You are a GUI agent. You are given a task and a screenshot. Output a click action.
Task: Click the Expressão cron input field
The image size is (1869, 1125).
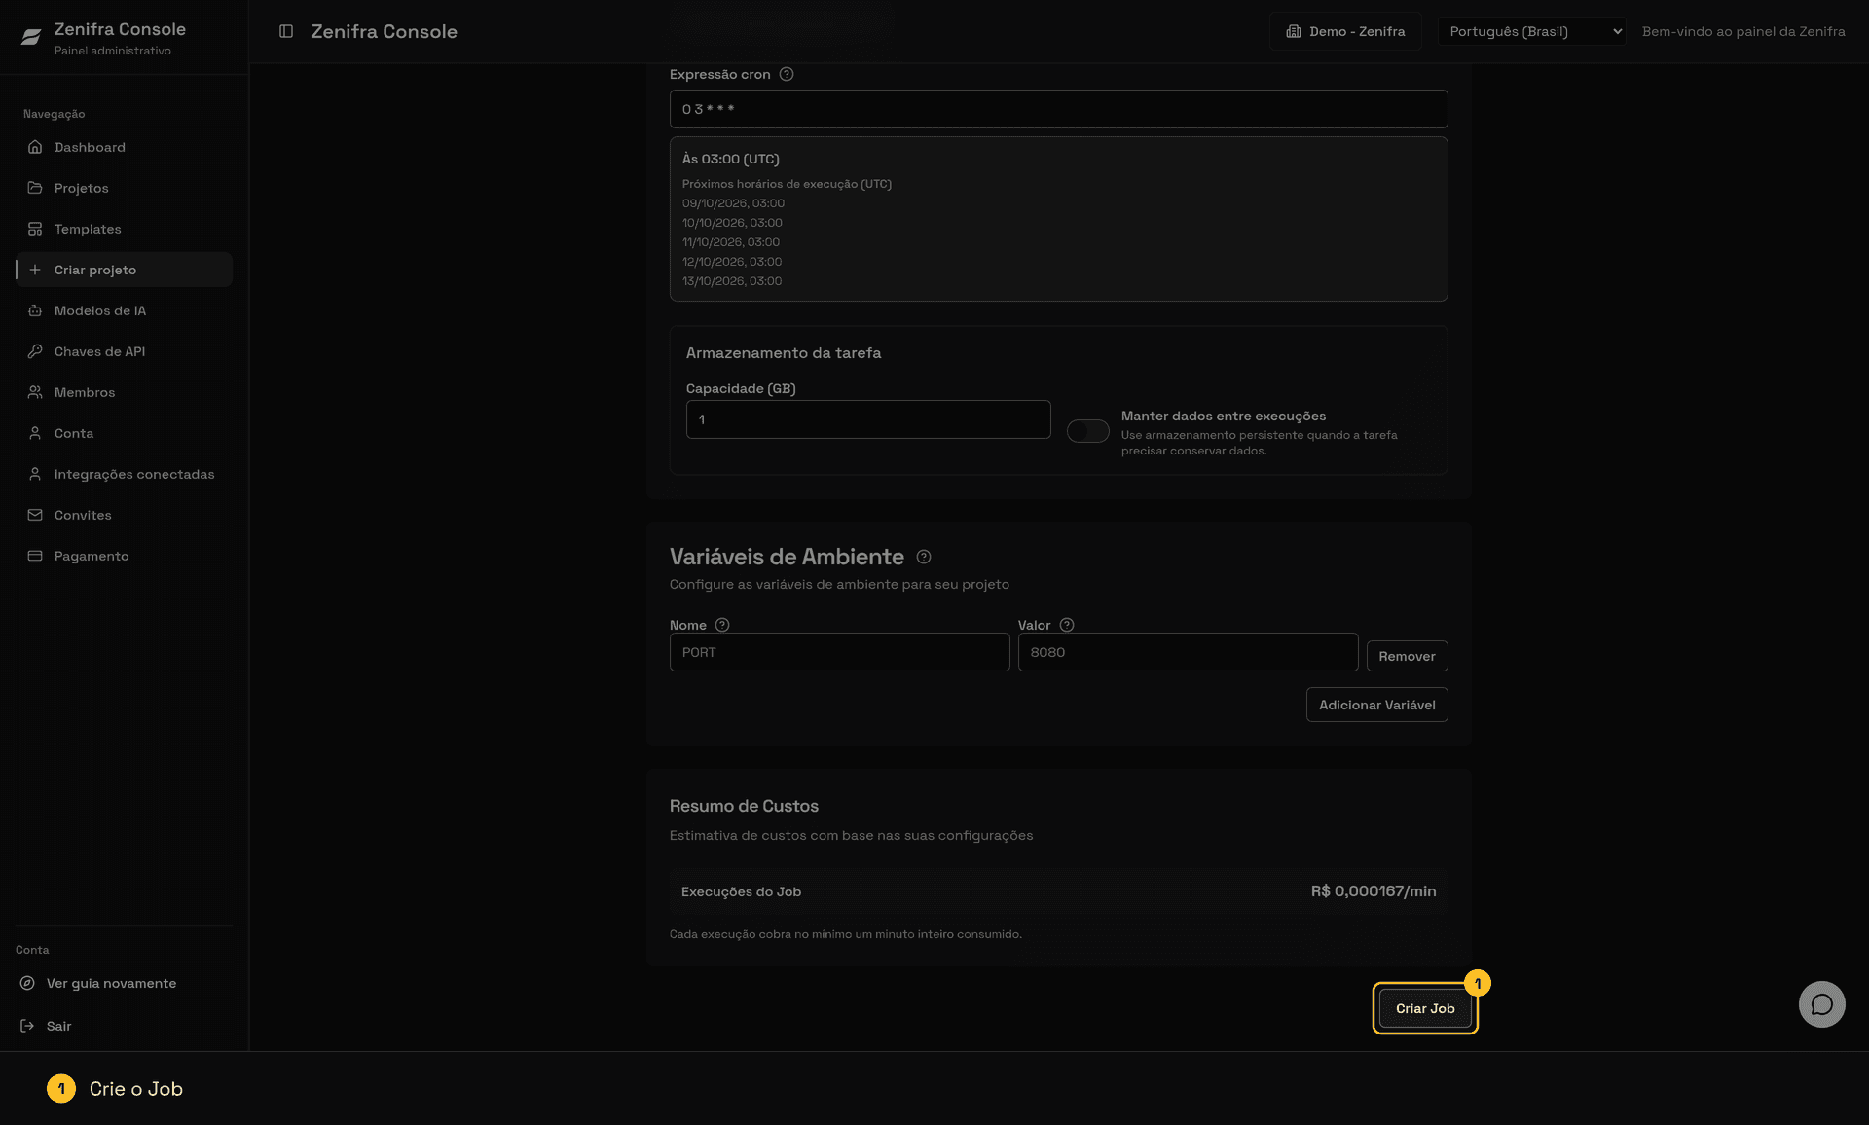pos(1058,109)
